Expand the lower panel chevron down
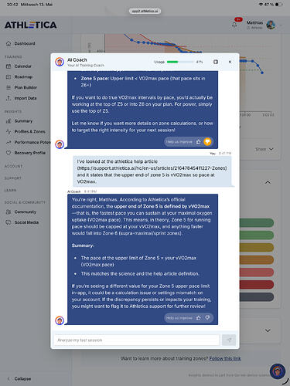This screenshot has width=290, height=386. click(268, 330)
